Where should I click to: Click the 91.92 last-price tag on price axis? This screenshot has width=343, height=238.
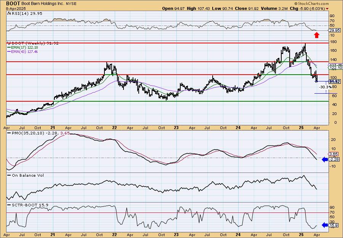coord(335,81)
